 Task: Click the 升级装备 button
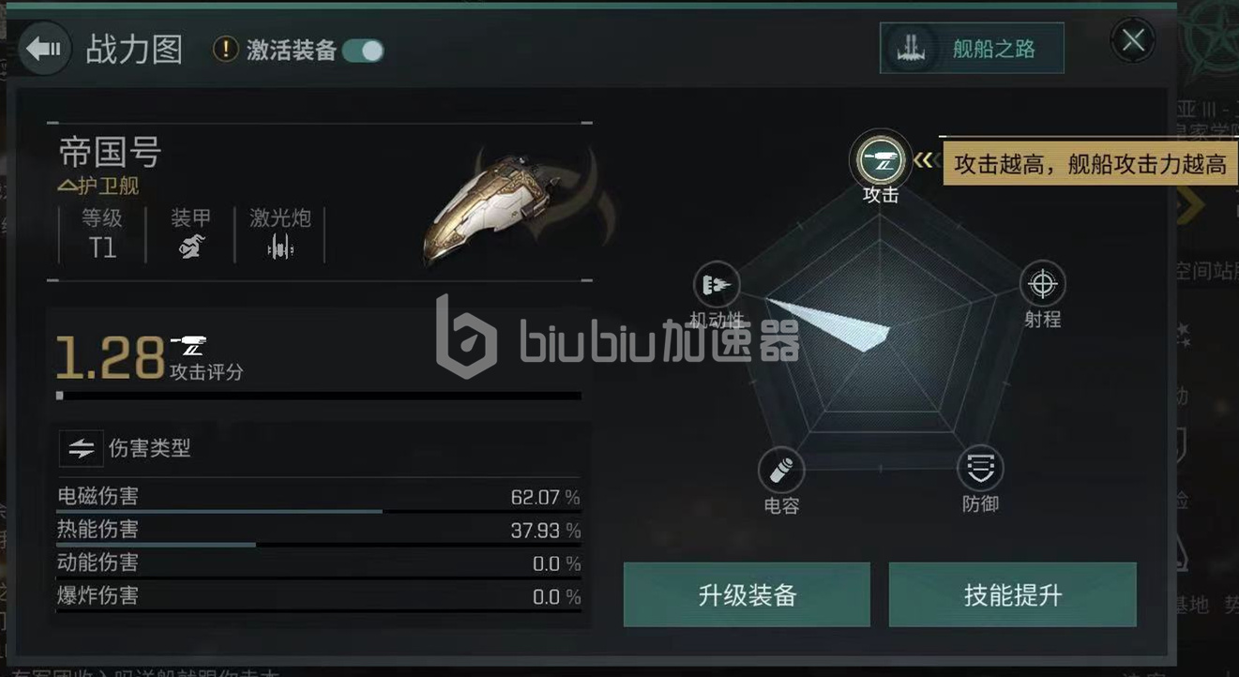[747, 594]
